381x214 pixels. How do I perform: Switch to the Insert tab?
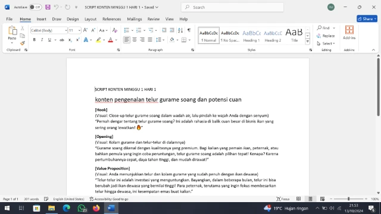pos(41,19)
